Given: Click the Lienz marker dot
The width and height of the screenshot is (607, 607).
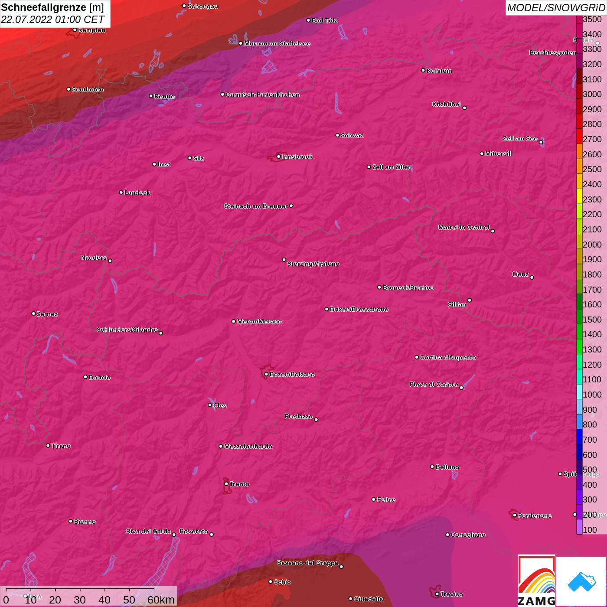Looking at the screenshot, I should 532,277.
